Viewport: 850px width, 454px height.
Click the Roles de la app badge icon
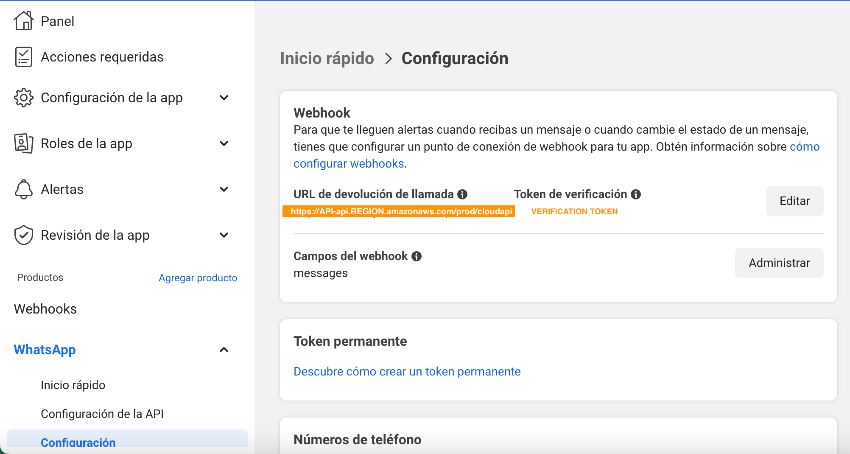[24, 143]
